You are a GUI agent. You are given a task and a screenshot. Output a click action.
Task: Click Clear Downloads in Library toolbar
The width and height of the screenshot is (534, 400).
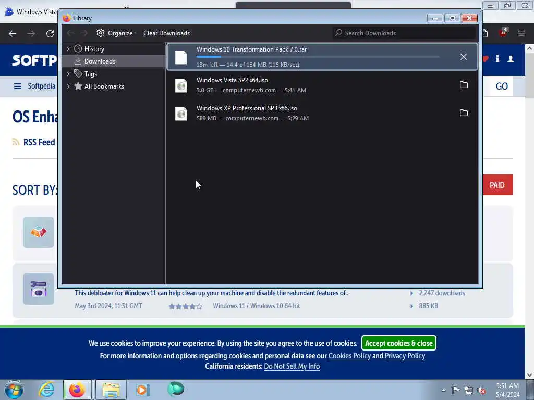pos(166,33)
